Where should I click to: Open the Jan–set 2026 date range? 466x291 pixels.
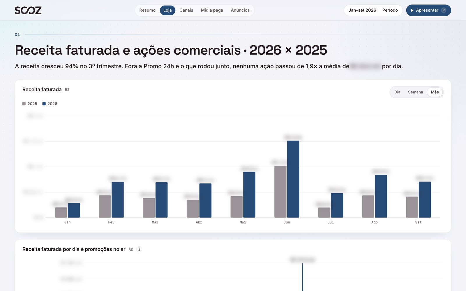click(362, 10)
